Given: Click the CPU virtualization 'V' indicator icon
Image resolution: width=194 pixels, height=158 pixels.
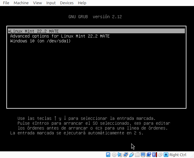Looking at the screenshot, I should (154, 155).
